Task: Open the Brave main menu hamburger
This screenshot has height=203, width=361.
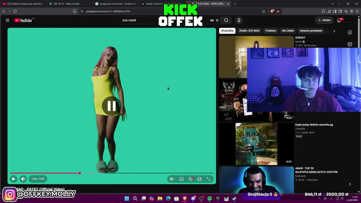Action: (357, 11)
